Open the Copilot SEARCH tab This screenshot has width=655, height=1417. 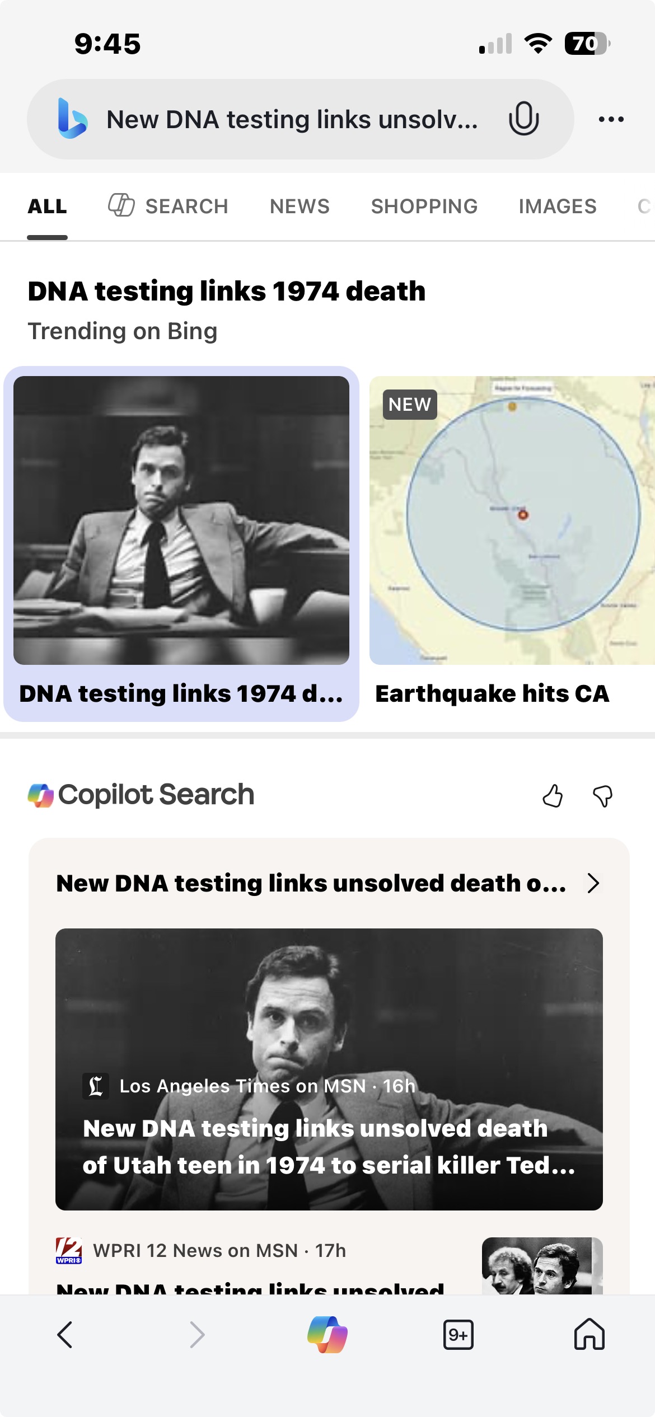tap(169, 207)
